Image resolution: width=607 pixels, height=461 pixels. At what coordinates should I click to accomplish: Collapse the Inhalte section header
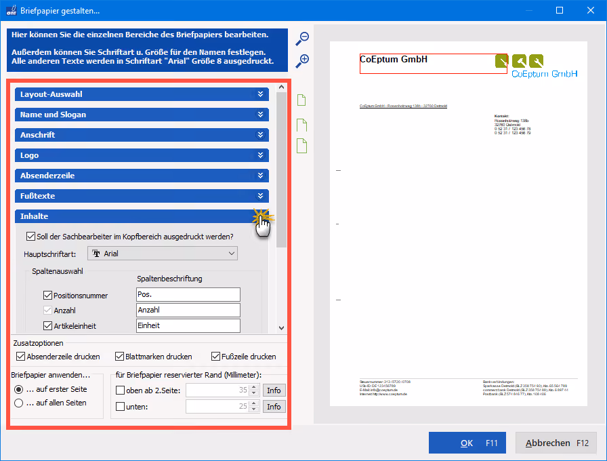click(142, 216)
